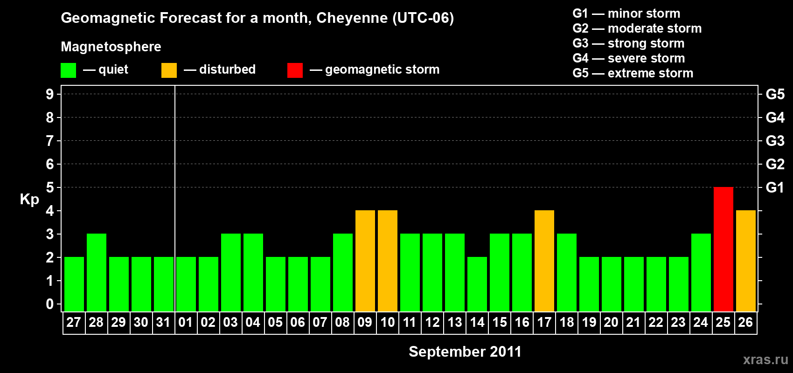Click the Magnetosphere heading
This screenshot has width=793, height=373.
coord(111,47)
